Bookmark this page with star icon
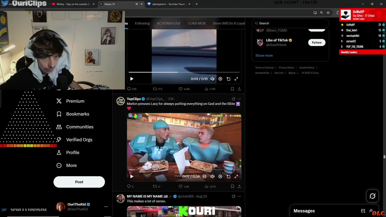386x217 pixels. (x=328, y=13)
